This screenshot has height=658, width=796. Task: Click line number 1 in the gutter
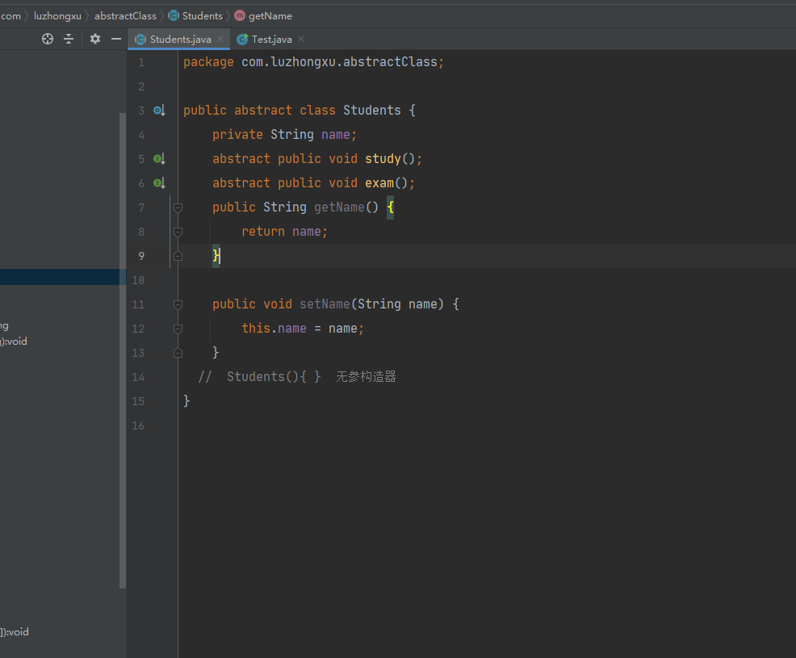coord(141,62)
